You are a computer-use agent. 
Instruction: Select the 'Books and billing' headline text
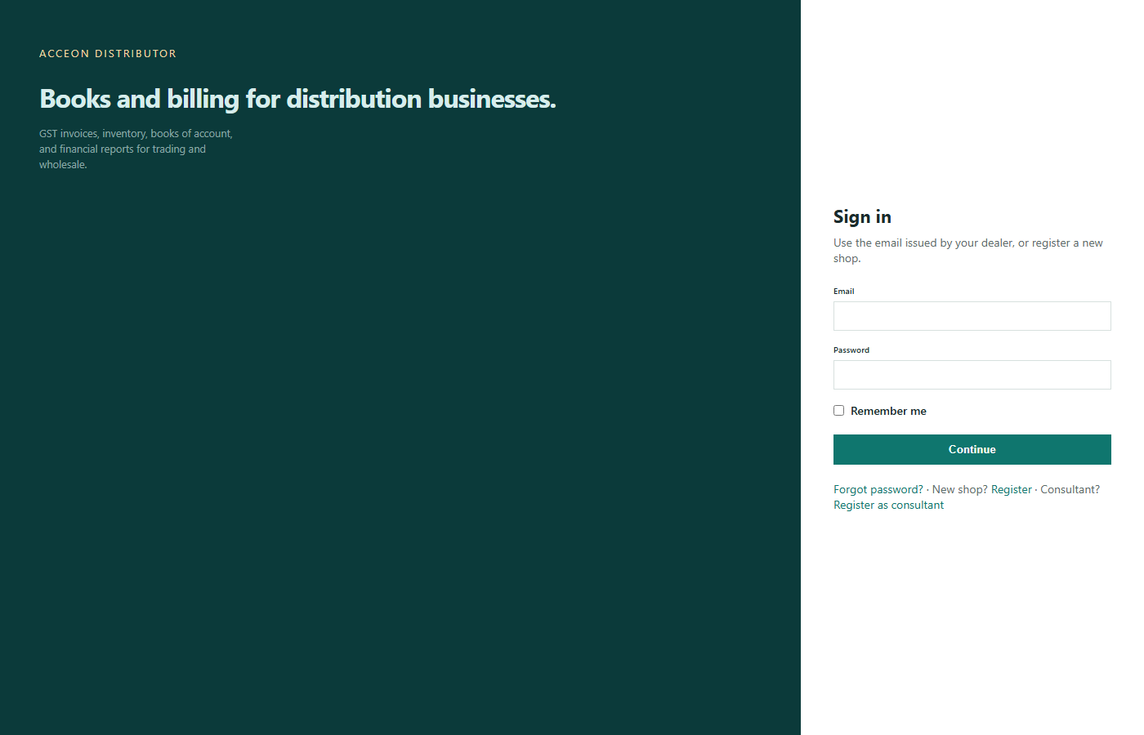click(297, 99)
